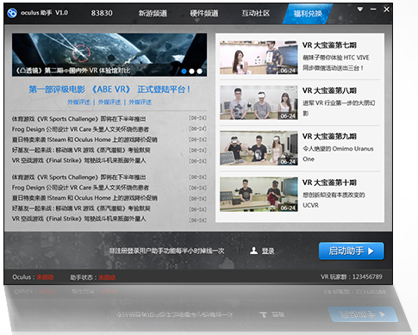Click the 非注册登录用户 disconnect notice text

point(166,251)
